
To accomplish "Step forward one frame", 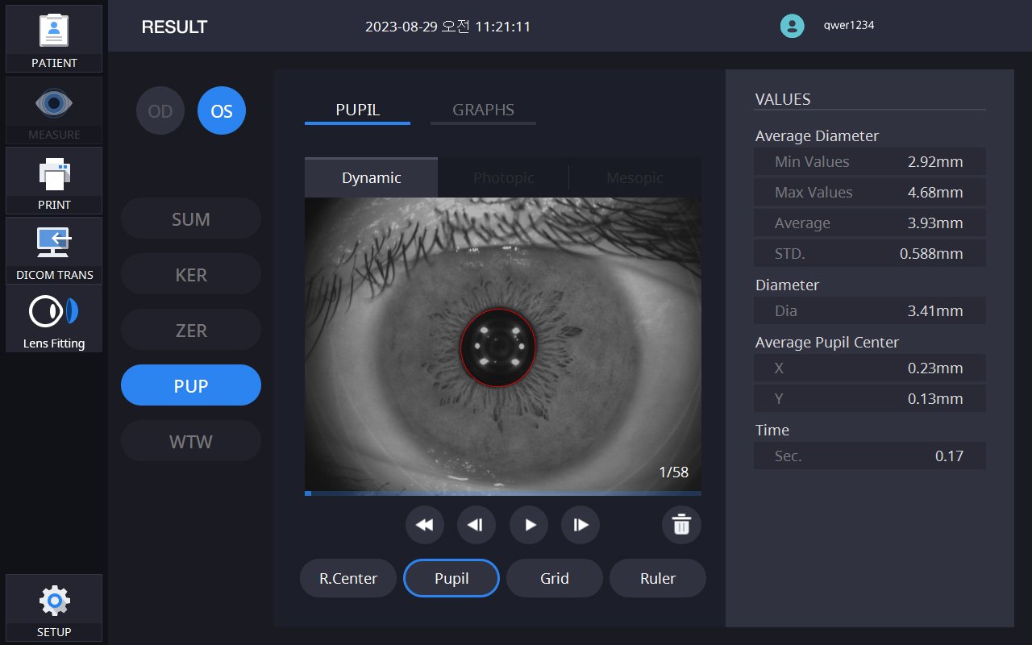I will 580,525.
